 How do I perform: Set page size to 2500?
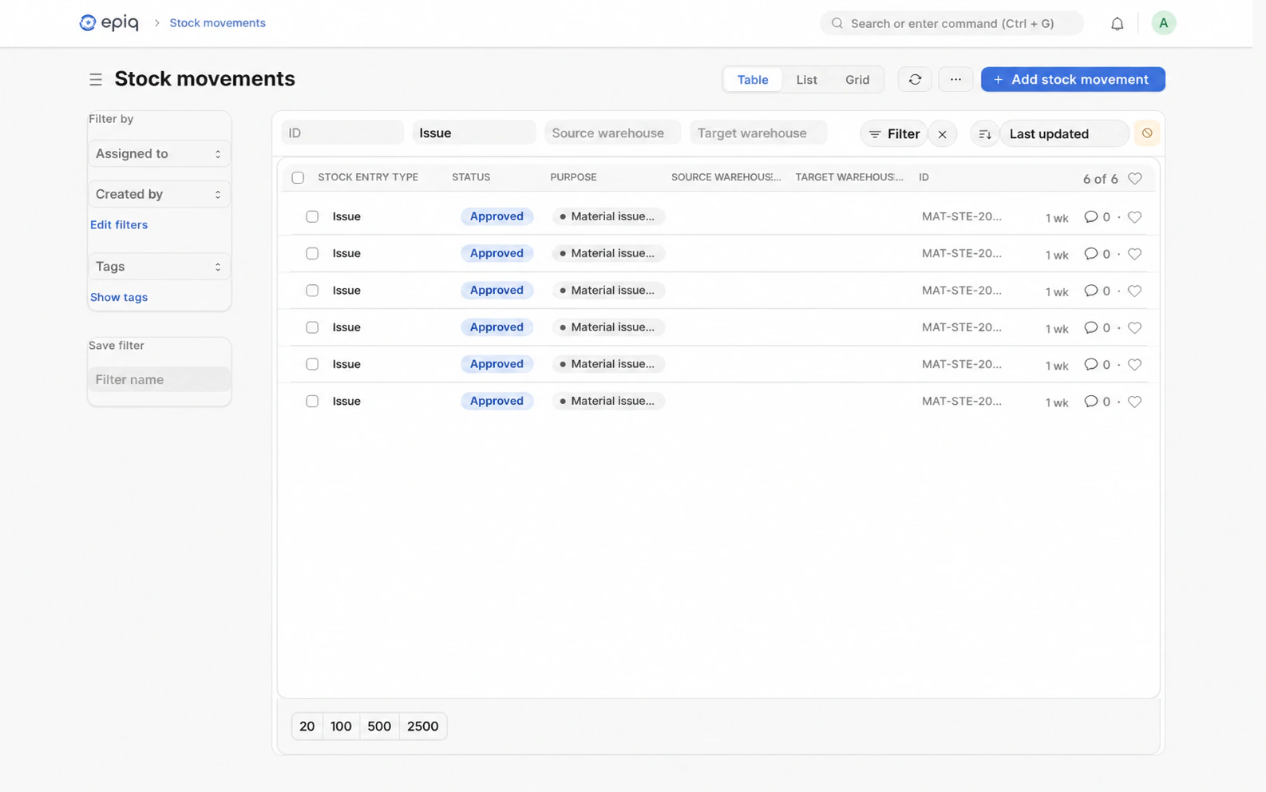423,727
